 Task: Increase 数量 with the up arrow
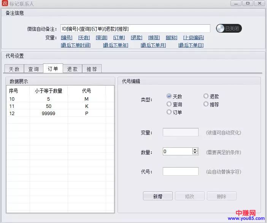point(195,150)
